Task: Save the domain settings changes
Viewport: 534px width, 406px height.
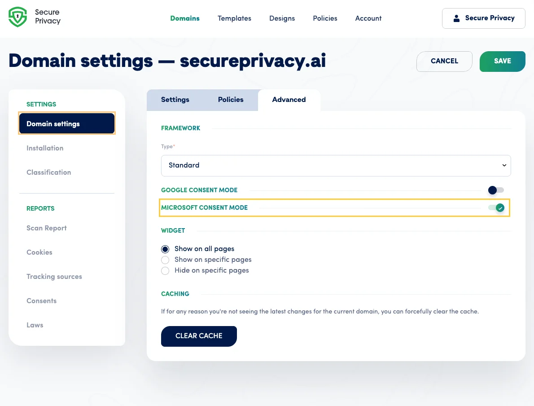Action: click(x=502, y=61)
